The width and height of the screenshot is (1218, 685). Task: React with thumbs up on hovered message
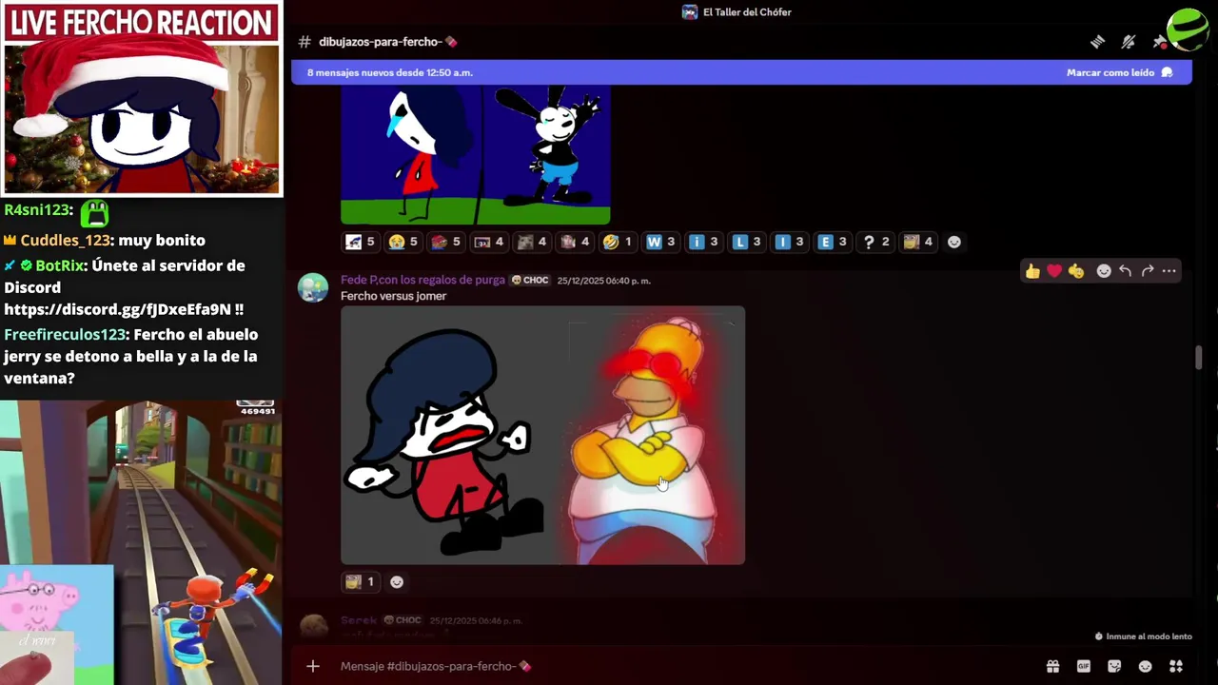pyautogui.click(x=1032, y=271)
